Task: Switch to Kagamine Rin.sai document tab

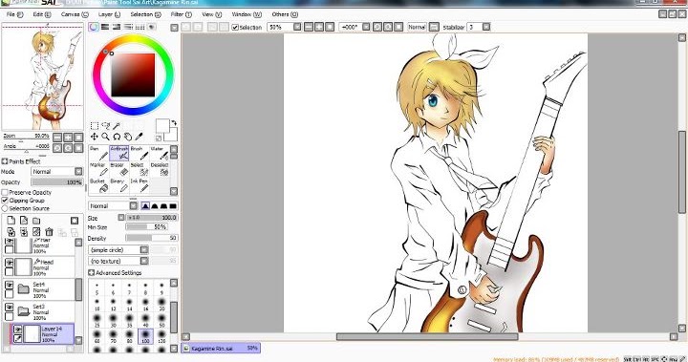Action: tap(221, 348)
